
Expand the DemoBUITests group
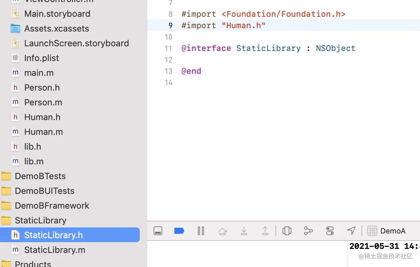44,191
